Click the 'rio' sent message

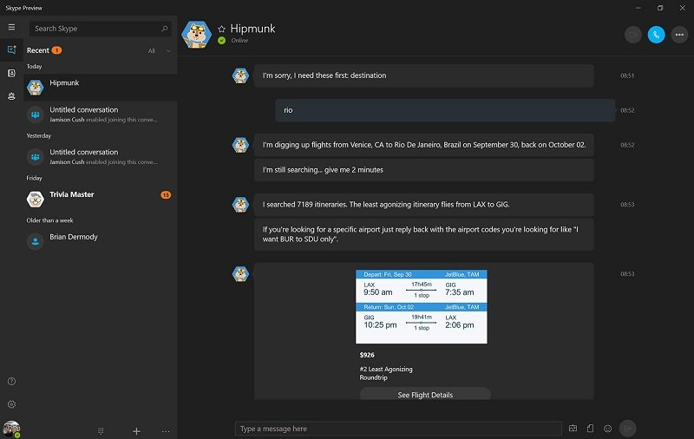[445, 110]
